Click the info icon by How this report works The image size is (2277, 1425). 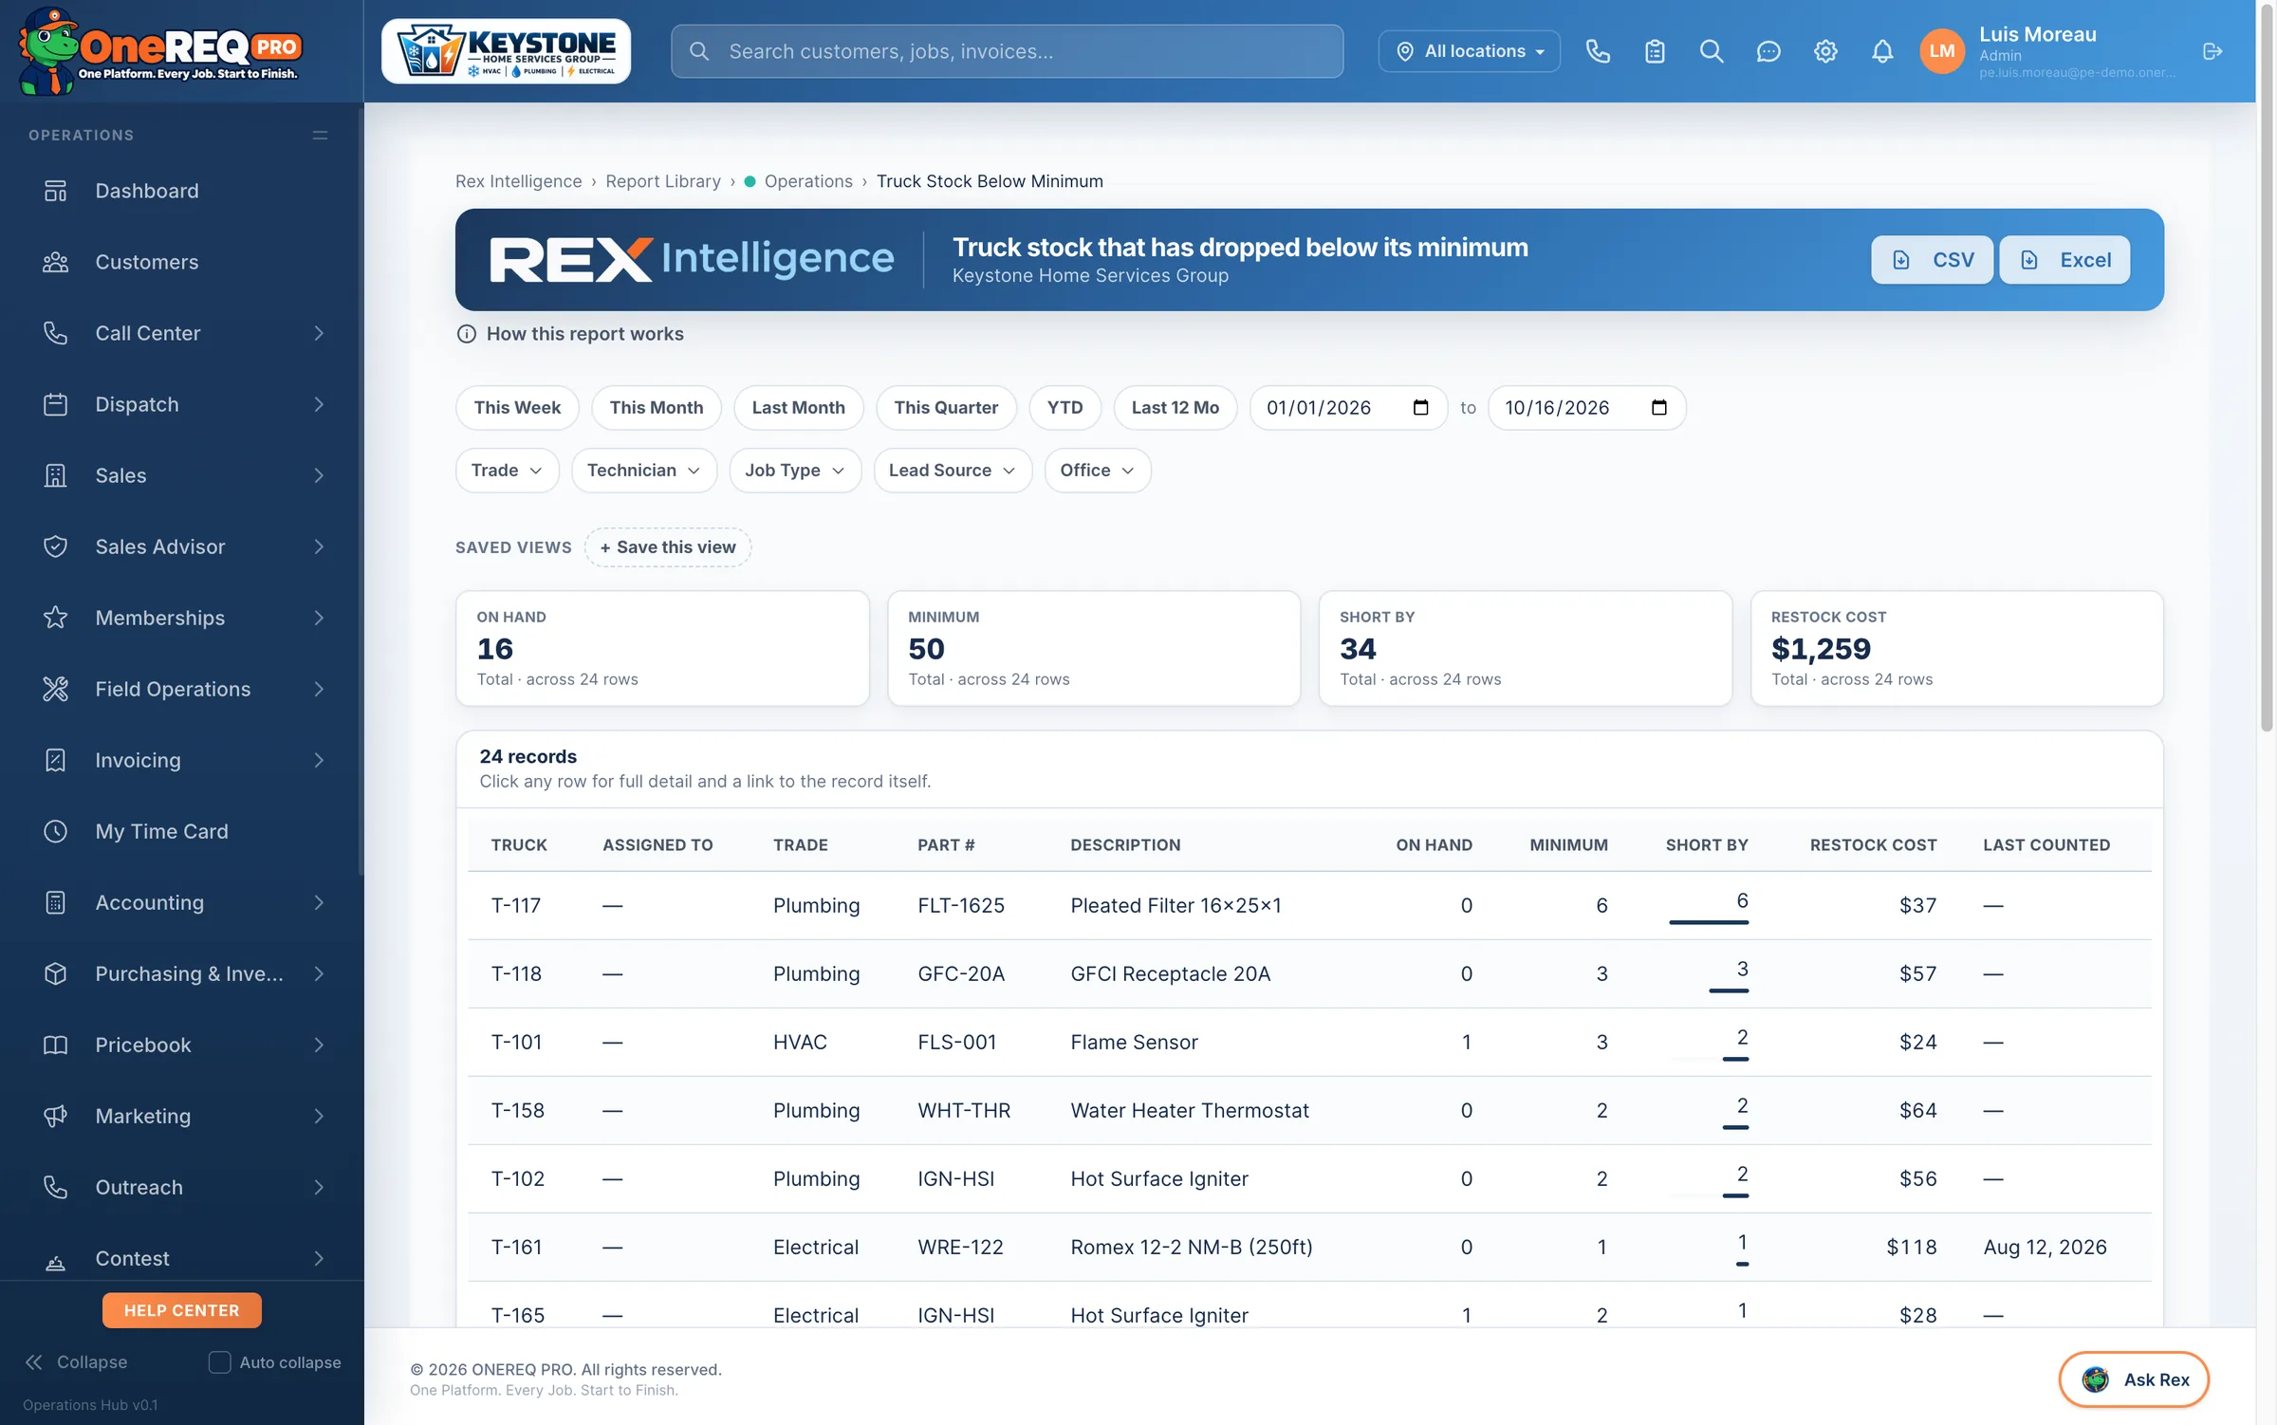click(x=466, y=334)
